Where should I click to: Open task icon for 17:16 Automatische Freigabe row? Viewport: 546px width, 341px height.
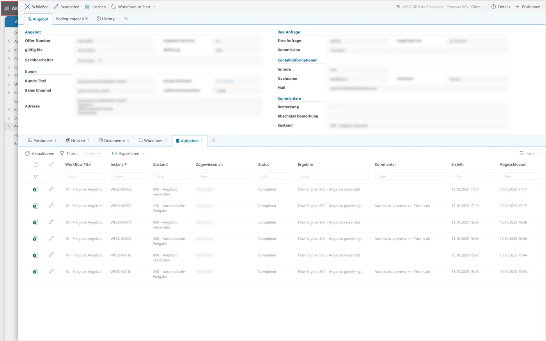click(35, 206)
